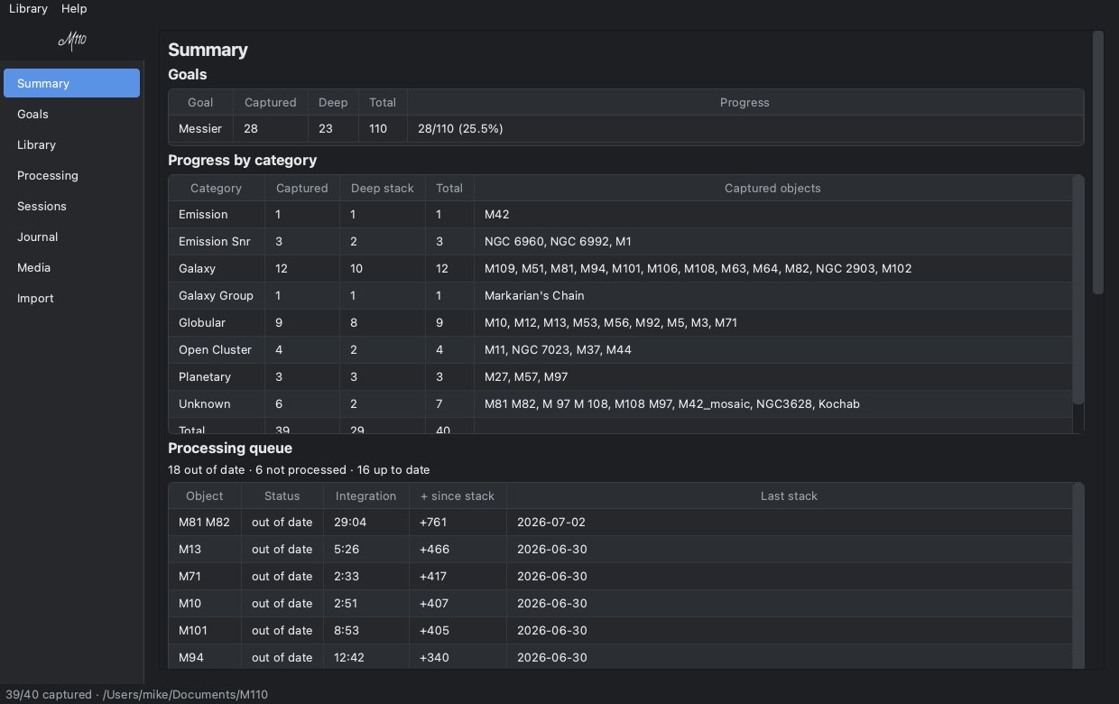
Task: Click the +761 since stack cell
Action: 458,522
